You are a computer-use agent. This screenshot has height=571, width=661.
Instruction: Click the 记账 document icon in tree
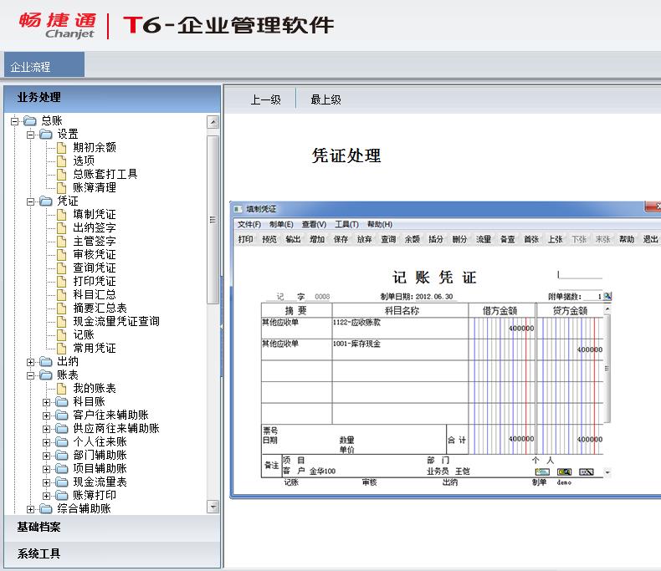(x=61, y=334)
